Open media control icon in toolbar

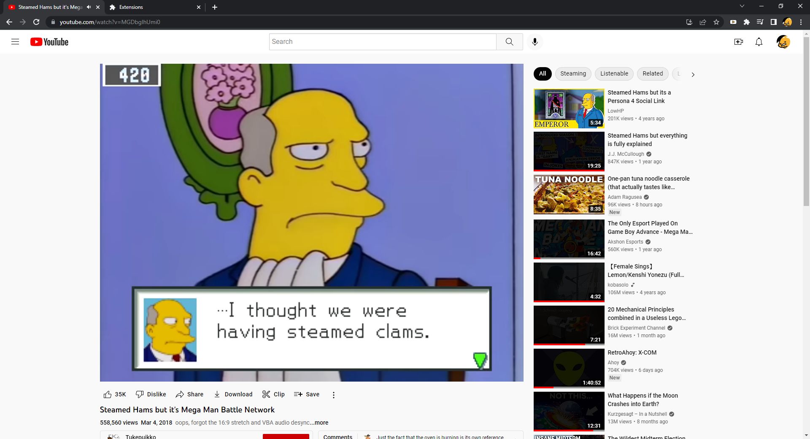point(760,22)
